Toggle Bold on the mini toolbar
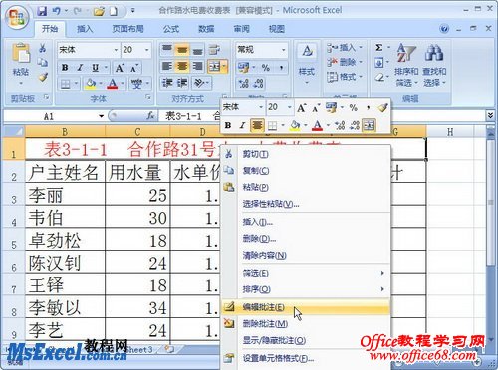 (x=228, y=125)
